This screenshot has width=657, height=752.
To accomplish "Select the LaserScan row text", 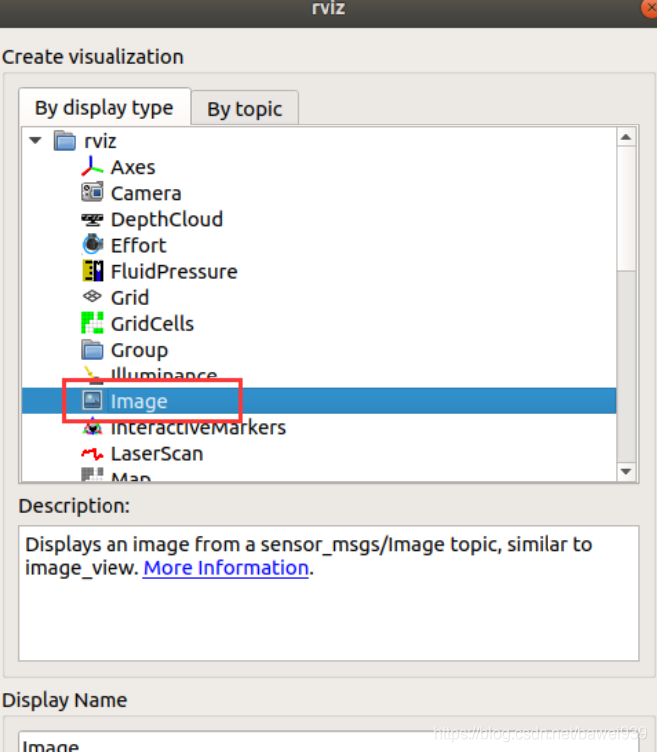I will coord(157,454).
